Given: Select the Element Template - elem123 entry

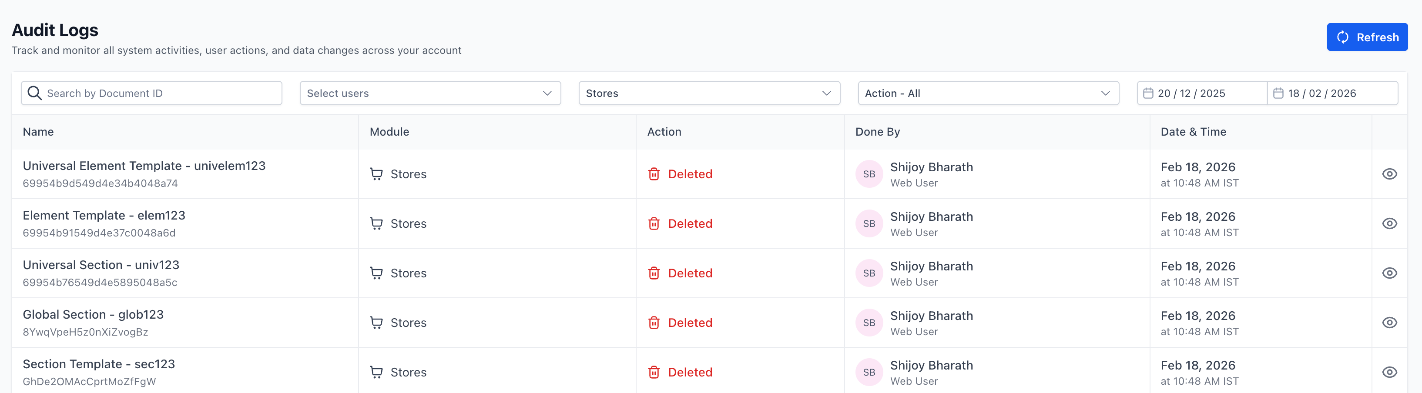Looking at the screenshot, I should click(x=104, y=215).
